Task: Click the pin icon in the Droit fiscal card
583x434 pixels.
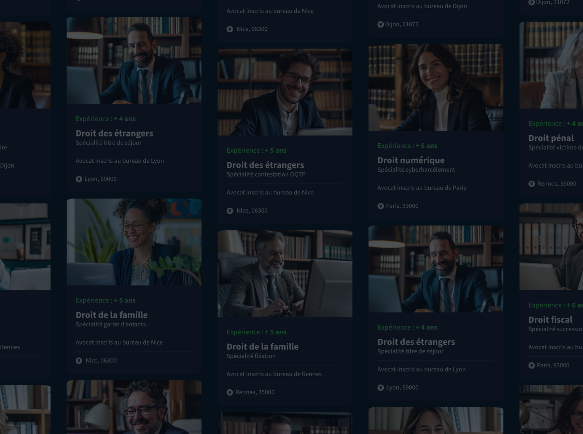Action: [532, 366]
